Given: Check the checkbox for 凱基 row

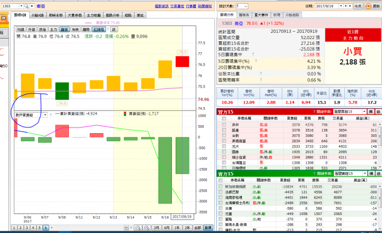Looking at the screenshot, I should [224, 130].
